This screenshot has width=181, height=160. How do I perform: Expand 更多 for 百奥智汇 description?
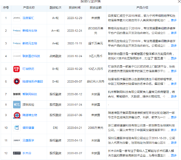click(x=174, y=20)
